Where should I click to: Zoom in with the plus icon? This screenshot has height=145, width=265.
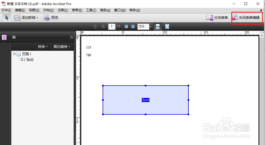tap(133, 26)
